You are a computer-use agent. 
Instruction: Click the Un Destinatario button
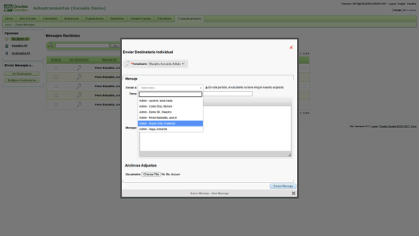[x=22, y=73]
